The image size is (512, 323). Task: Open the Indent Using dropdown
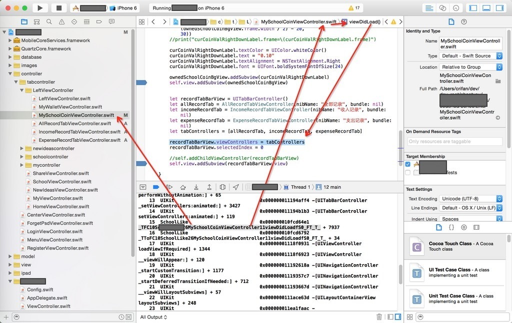[471, 219]
